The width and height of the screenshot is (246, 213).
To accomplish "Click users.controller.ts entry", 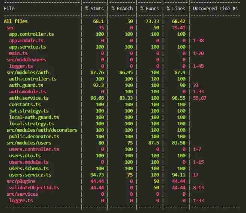I will tap(34, 149).
